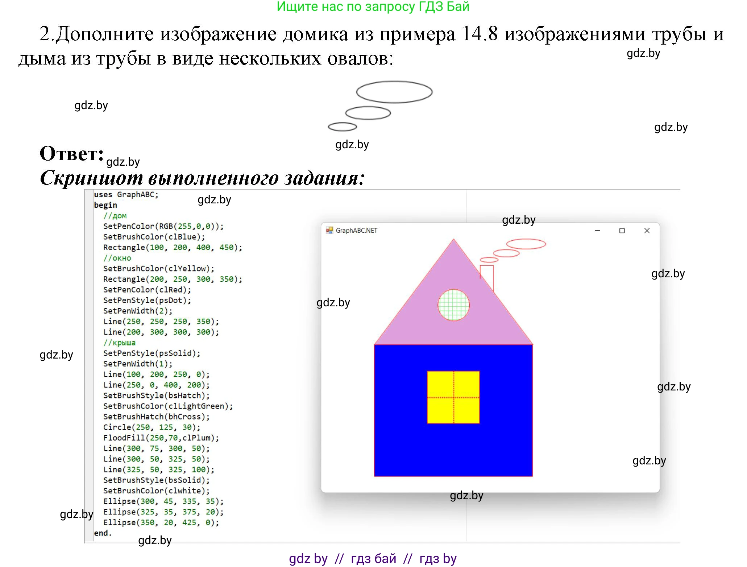Click the GraphABC.NET window title icon

[329, 230]
